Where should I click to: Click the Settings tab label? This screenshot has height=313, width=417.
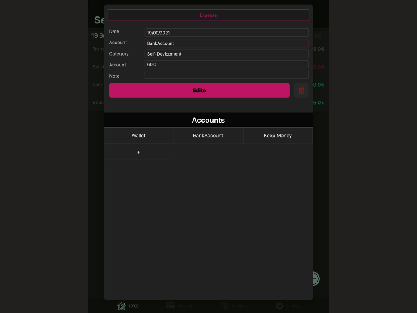coord(293,306)
